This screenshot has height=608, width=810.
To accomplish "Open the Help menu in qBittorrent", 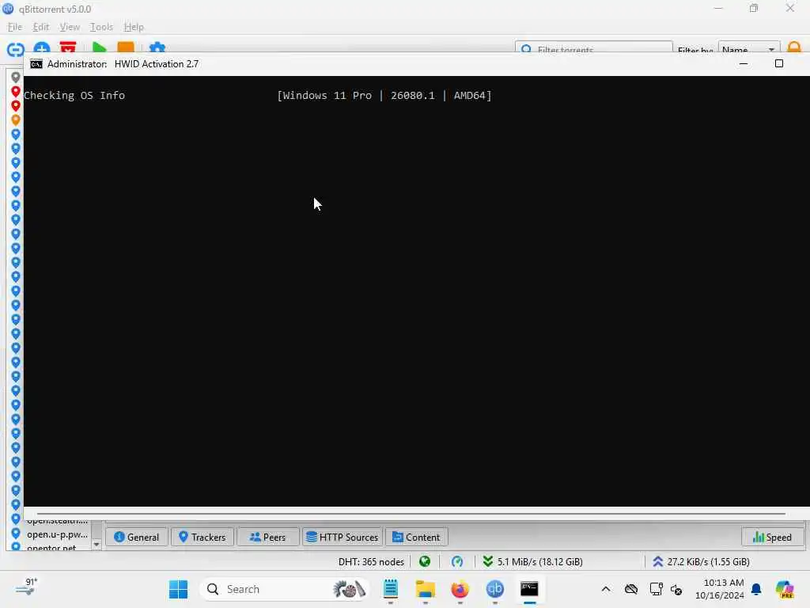I will click(x=134, y=27).
